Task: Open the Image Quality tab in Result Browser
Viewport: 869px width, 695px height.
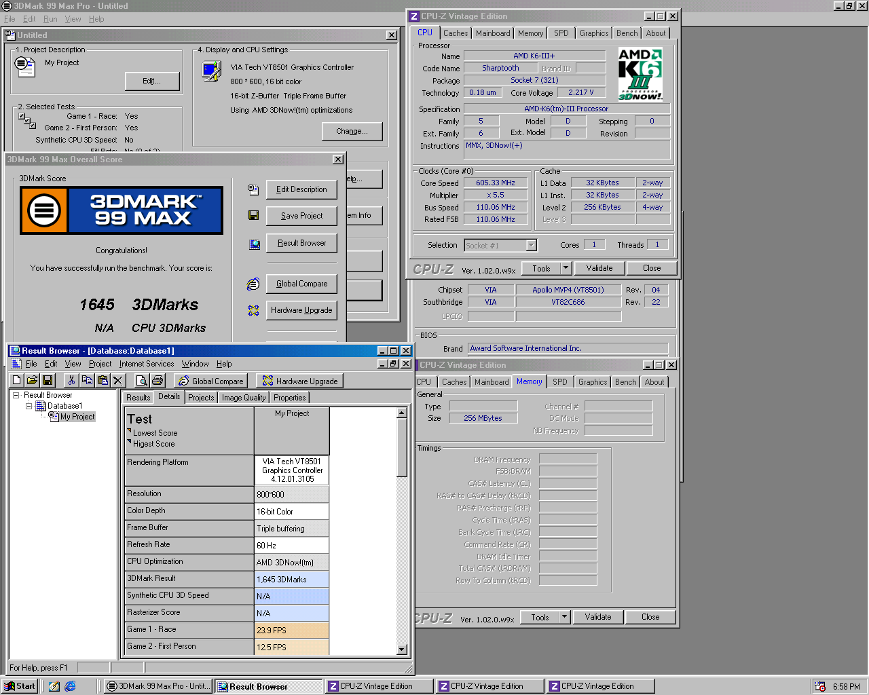Action: [244, 398]
